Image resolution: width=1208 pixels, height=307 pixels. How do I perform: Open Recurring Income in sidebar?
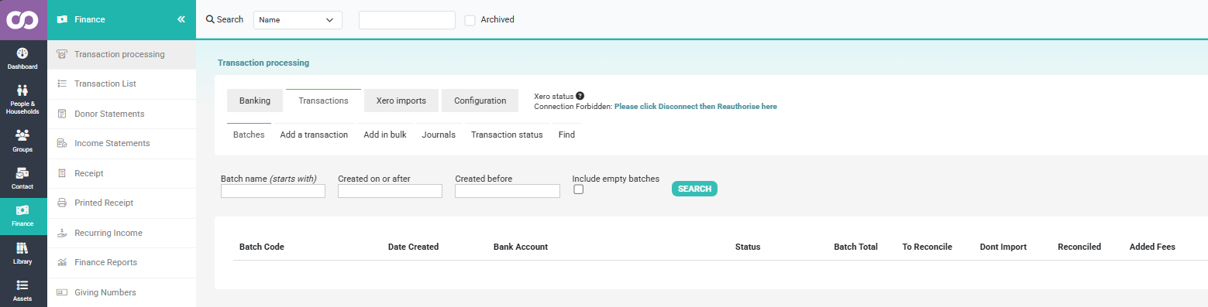tap(122, 233)
